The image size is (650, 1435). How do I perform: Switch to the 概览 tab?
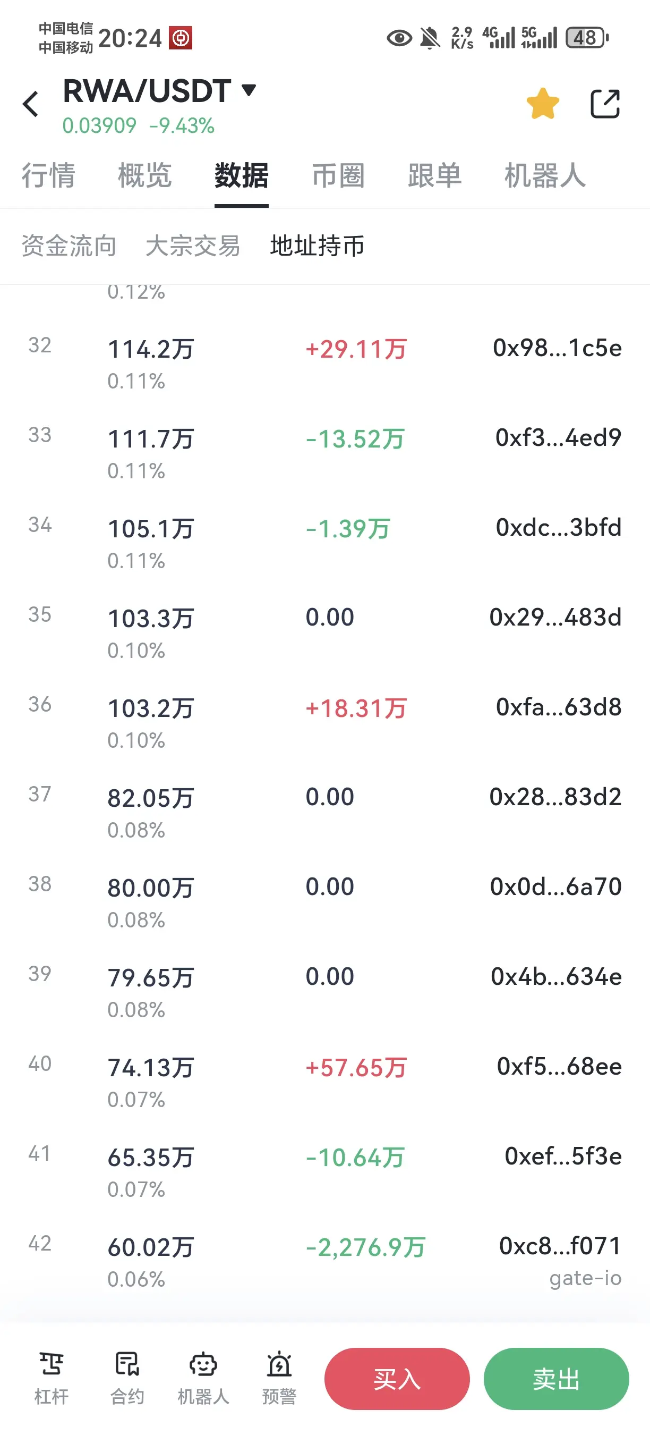point(144,175)
